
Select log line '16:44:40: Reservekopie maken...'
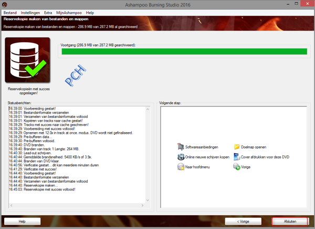click(x=34, y=185)
